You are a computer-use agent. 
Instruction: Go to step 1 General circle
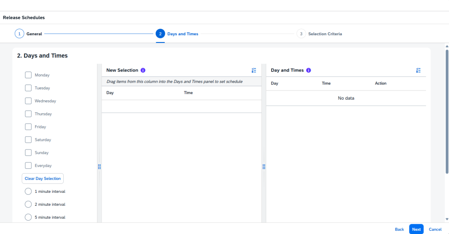[19, 34]
